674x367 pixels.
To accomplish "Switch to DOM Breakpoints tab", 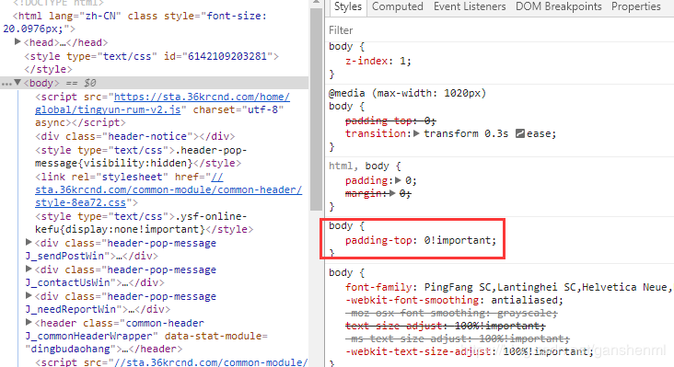I will pos(558,6).
